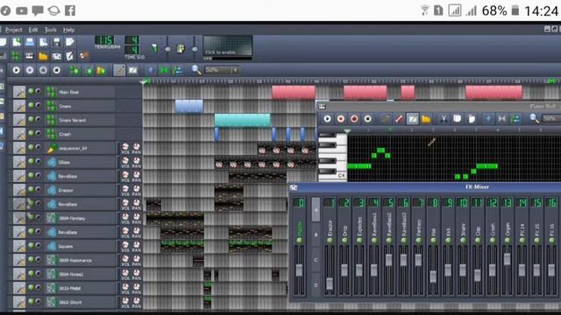
Task: Open project notes from the main toolbar
Action: (x=70, y=56)
